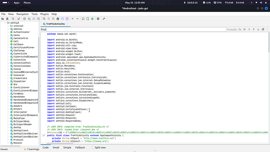Expand the Request class node
The width and height of the screenshot is (270, 152).
pyautogui.click(x=8, y=143)
